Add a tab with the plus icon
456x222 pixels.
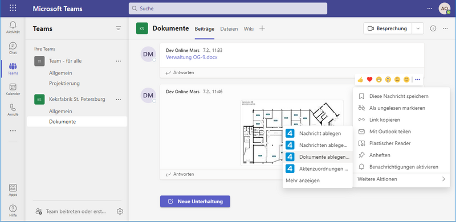[262, 28]
